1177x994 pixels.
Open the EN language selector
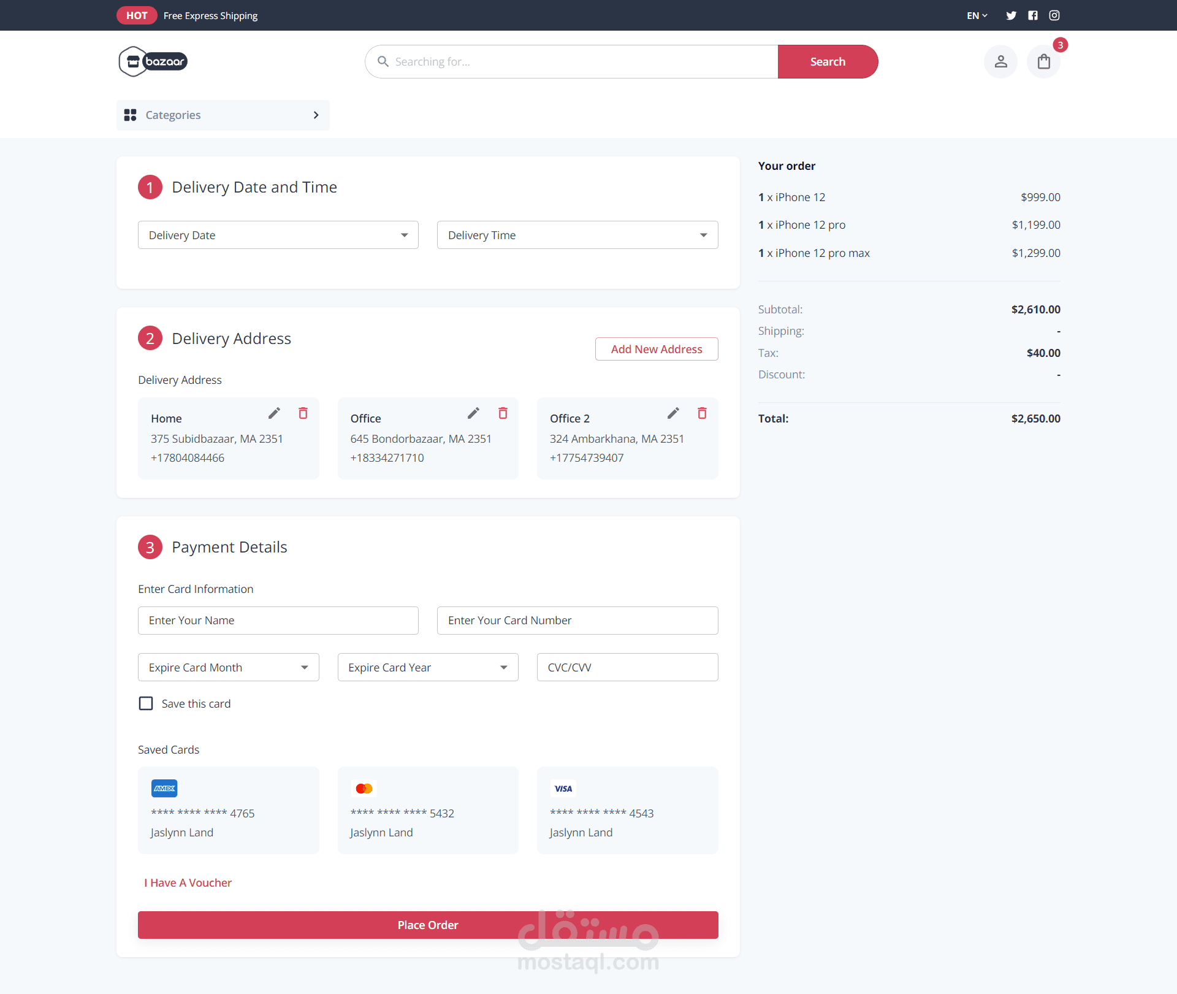[977, 15]
